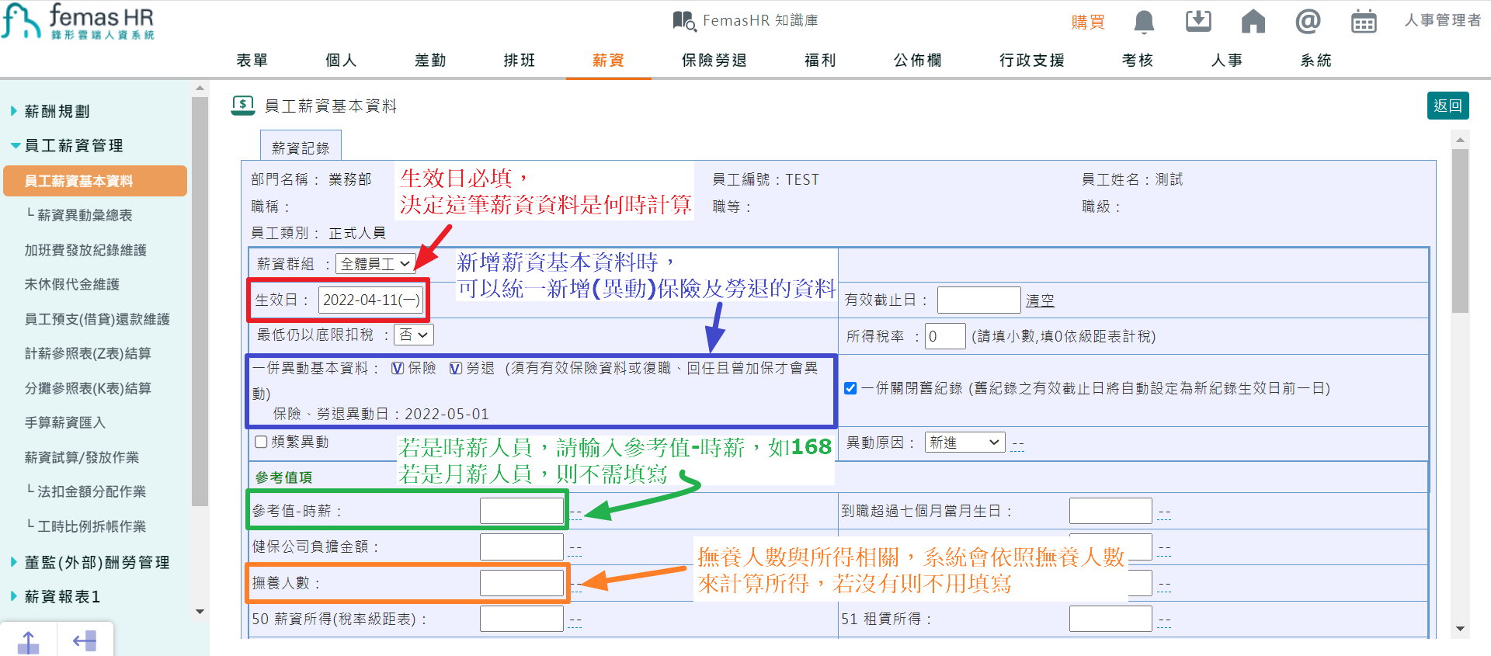Expand the 薪酬規劃 section
Screen dimensions: 1491x656
(x=57, y=111)
